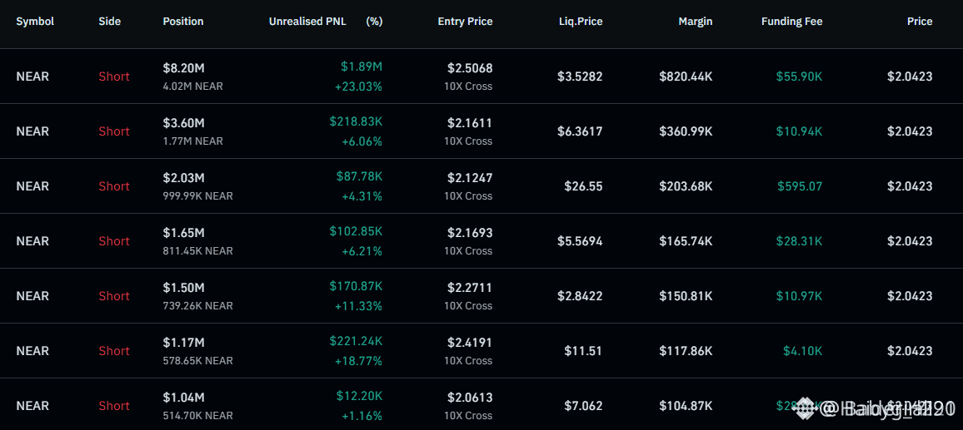Click the Funding Fee column header
The image size is (963, 430).
[791, 22]
